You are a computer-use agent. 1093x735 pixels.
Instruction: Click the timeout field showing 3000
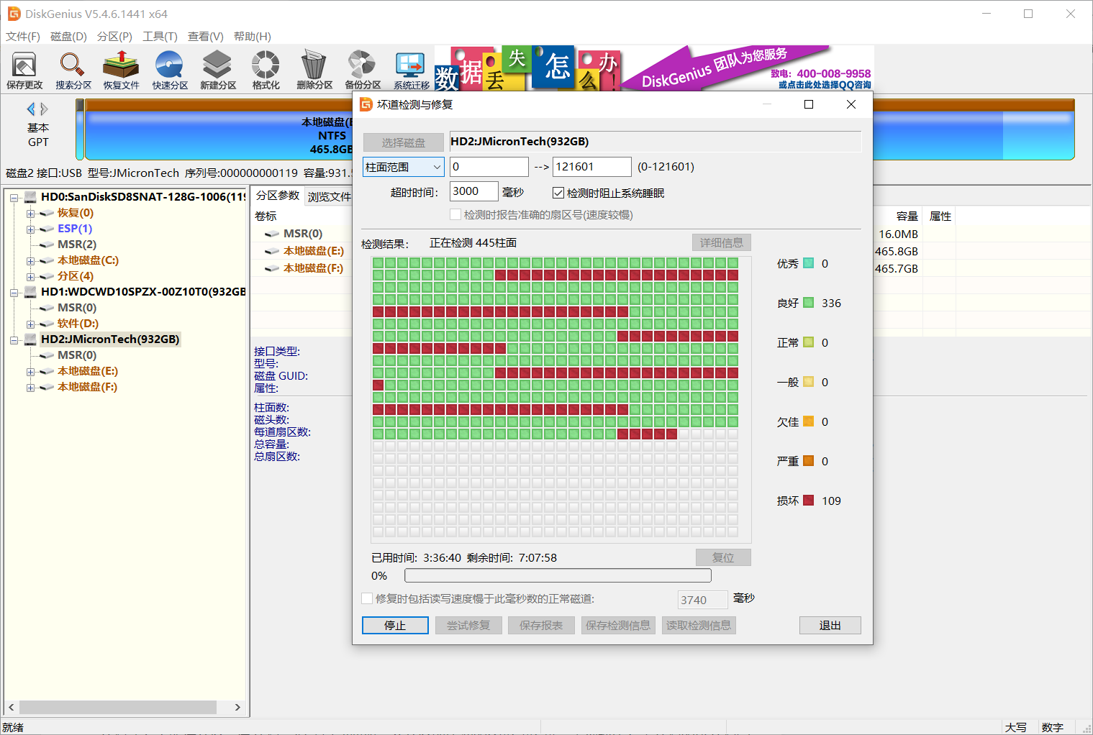(473, 191)
